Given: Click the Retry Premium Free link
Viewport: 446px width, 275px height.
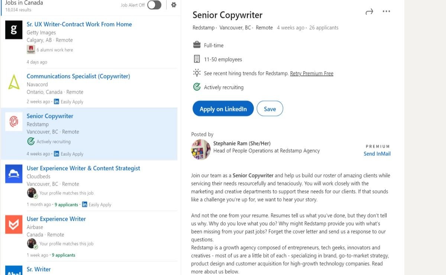Looking at the screenshot, I should pyautogui.click(x=311, y=74).
